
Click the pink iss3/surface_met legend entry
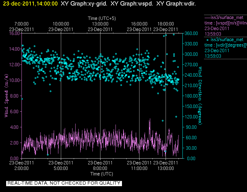pos(224,17)
